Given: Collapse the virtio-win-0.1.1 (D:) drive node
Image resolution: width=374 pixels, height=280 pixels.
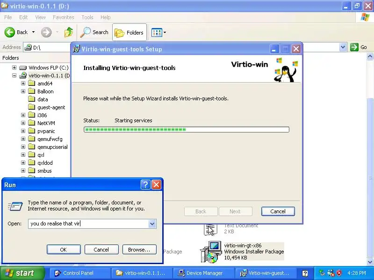Looking at the screenshot, I should (x=14, y=76).
